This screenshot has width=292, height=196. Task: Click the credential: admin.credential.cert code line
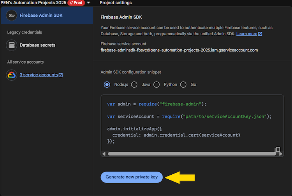coord(176,135)
